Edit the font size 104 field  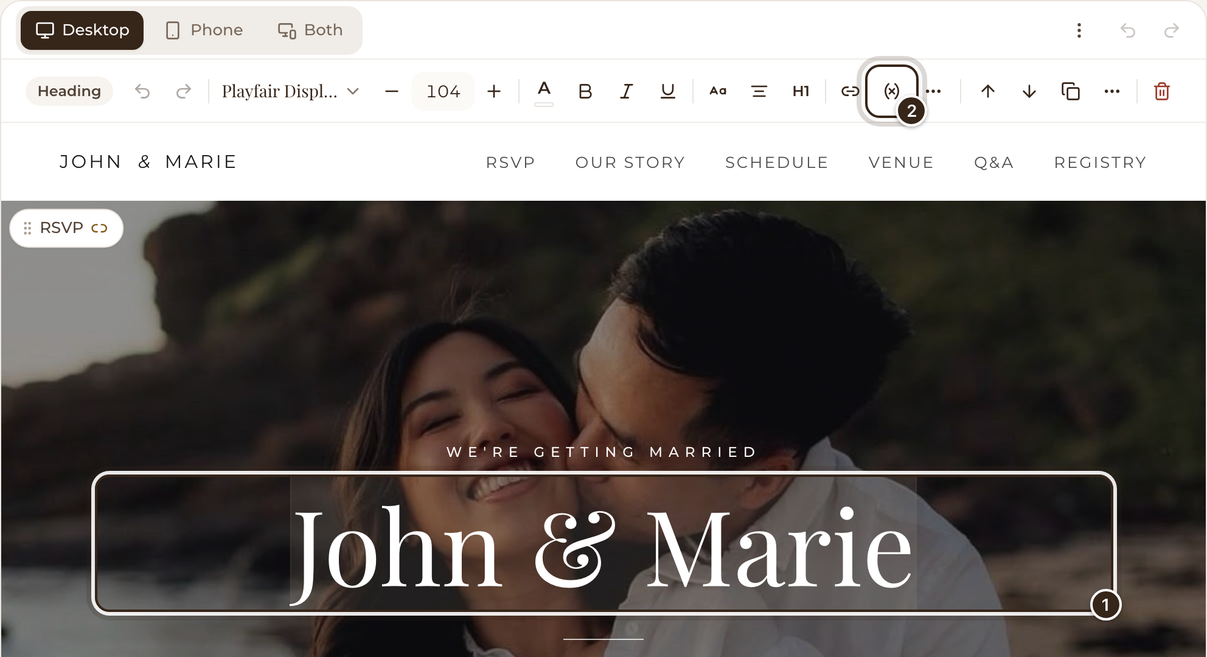coord(443,91)
